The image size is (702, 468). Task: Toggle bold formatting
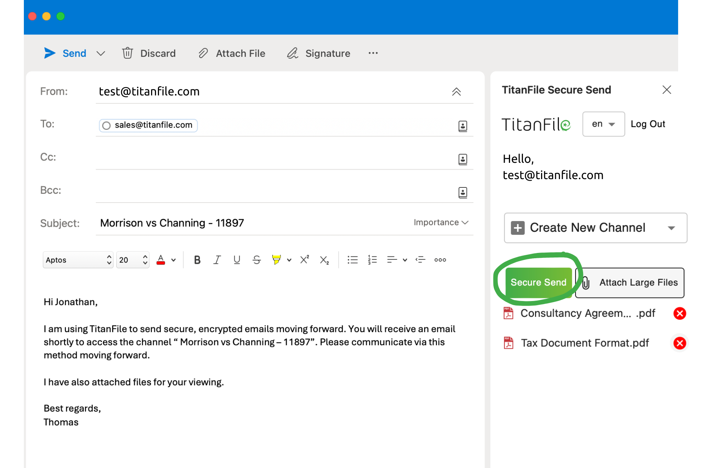(x=197, y=260)
